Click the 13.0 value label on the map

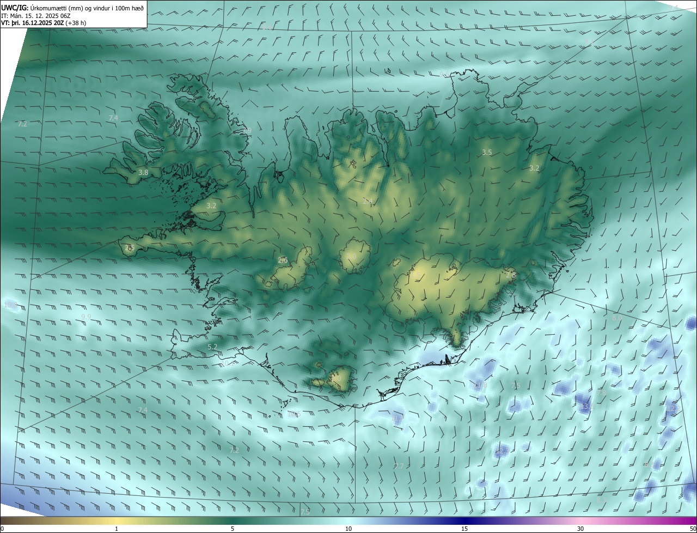[x=586, y=407]
